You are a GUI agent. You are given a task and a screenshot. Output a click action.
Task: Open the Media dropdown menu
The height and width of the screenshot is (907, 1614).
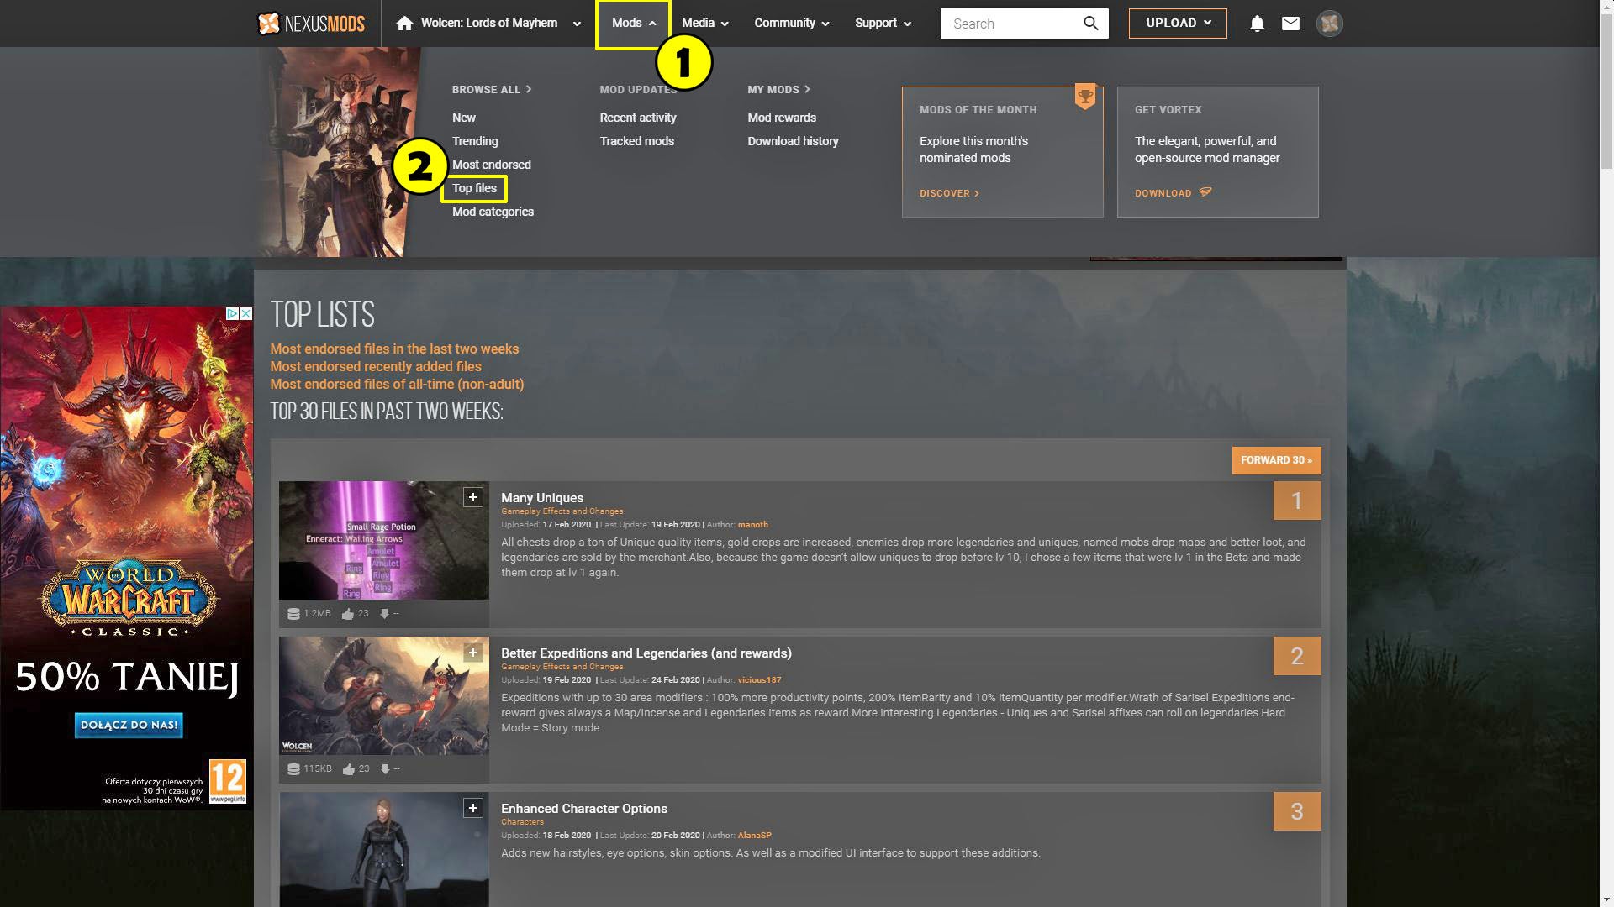[x=704, y=24]
